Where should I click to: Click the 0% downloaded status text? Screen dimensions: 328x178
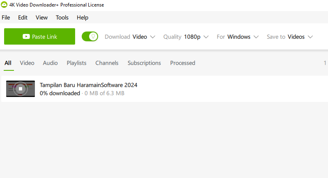point(60,93)
